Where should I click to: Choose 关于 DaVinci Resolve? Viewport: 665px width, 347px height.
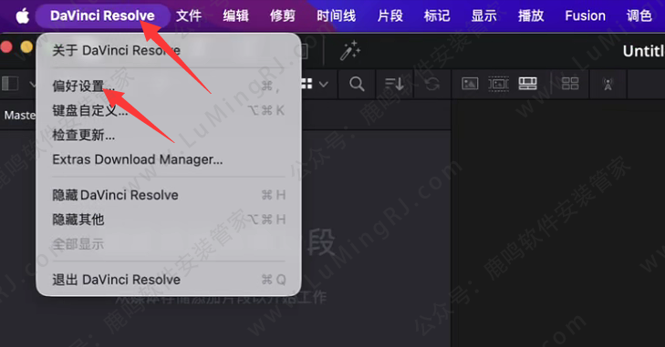coord(169,50)
